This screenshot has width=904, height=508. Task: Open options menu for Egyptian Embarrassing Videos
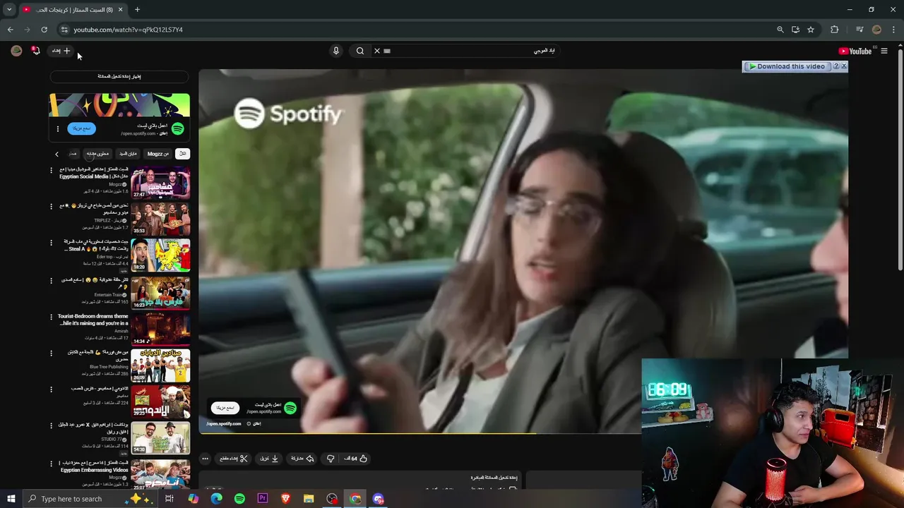coord(51,464)
